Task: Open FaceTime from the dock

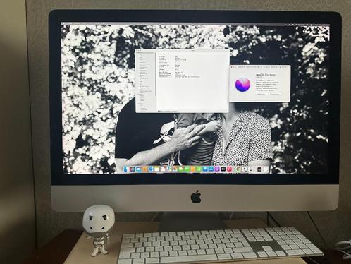Action: [x=187, y=169]
